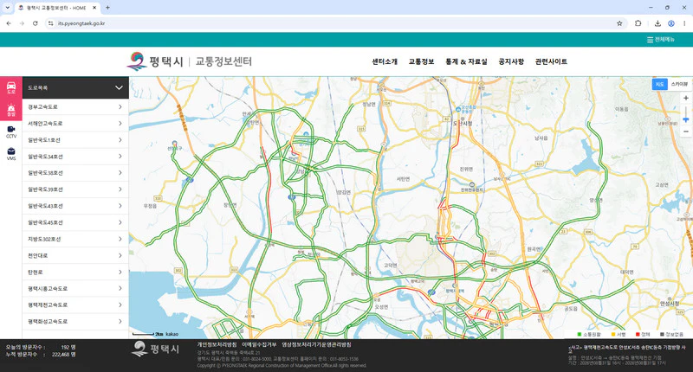Open a new browser tab

(x=107, y=8)
